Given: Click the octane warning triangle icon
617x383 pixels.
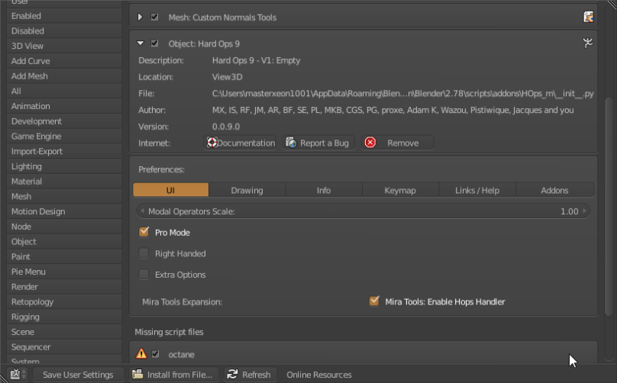Looking at the screenshot, I should tap(141, 354).
